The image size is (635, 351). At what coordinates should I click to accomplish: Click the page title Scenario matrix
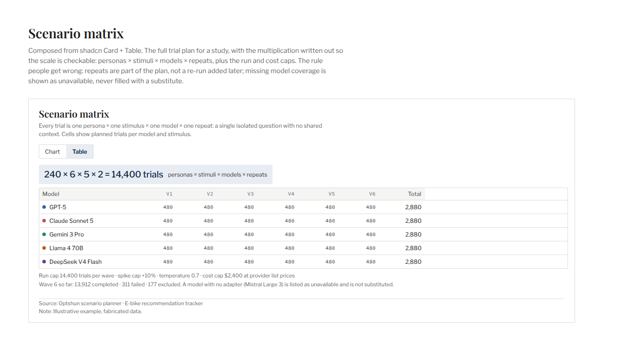tap(76, 33)
